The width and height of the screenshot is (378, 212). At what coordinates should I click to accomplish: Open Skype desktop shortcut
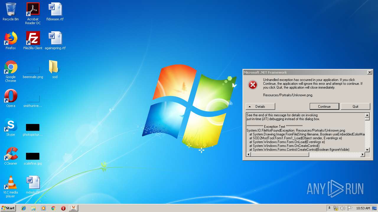(x=11, y=127)
